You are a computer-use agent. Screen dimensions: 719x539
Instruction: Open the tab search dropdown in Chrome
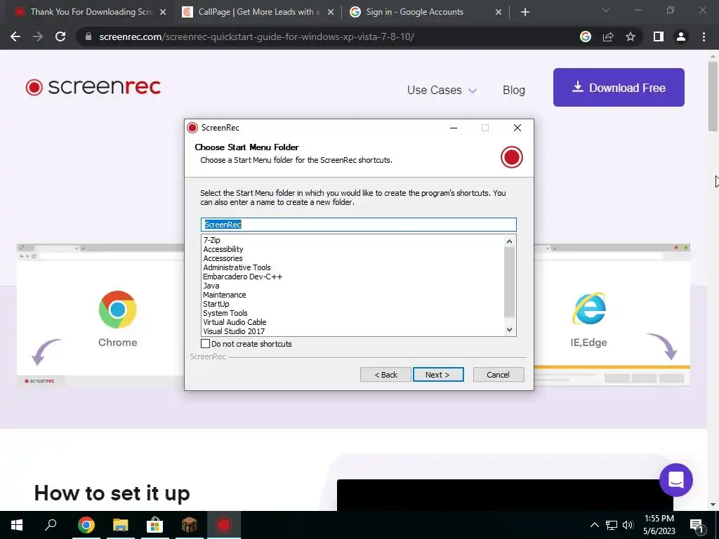tap(606, 10)
